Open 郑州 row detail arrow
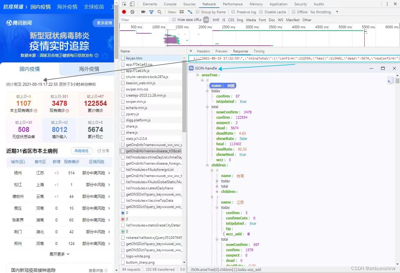This screenshot has height=273, width=400. pos(109,244)
